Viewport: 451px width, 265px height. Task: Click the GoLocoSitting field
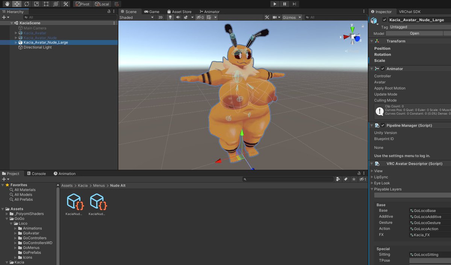pos(430,254)
